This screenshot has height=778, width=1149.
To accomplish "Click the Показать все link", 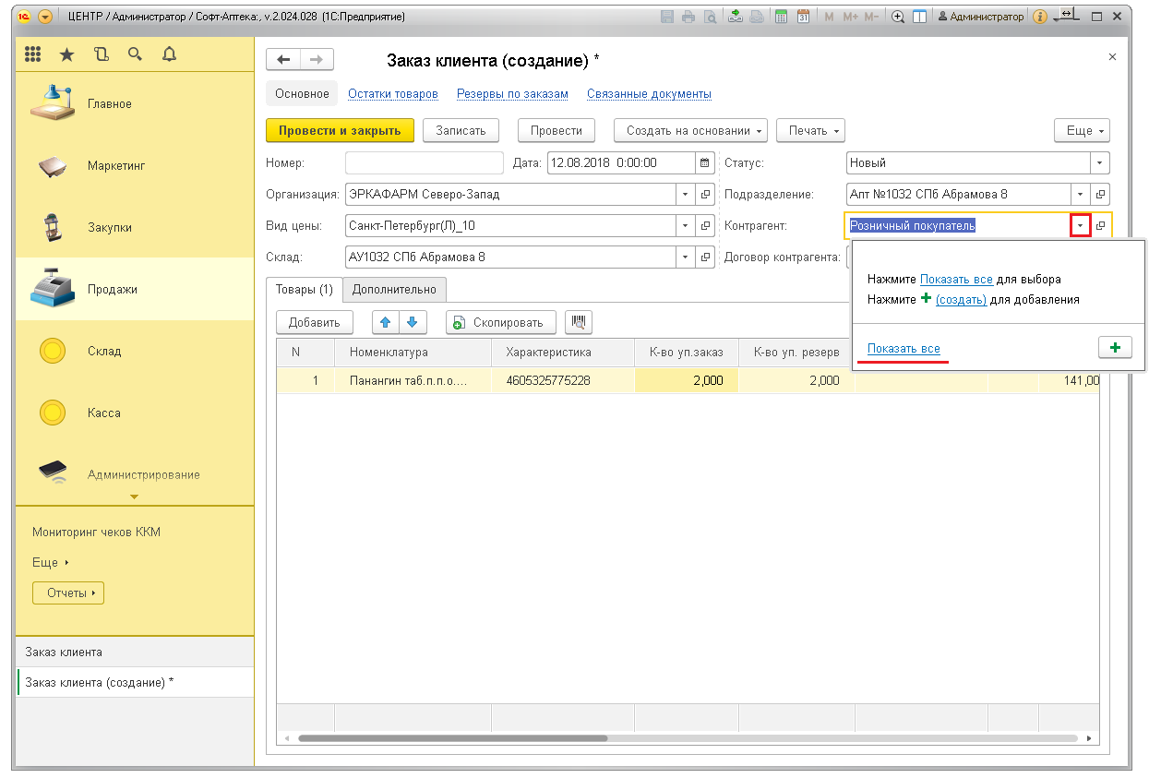I will [x=904, y=349].
